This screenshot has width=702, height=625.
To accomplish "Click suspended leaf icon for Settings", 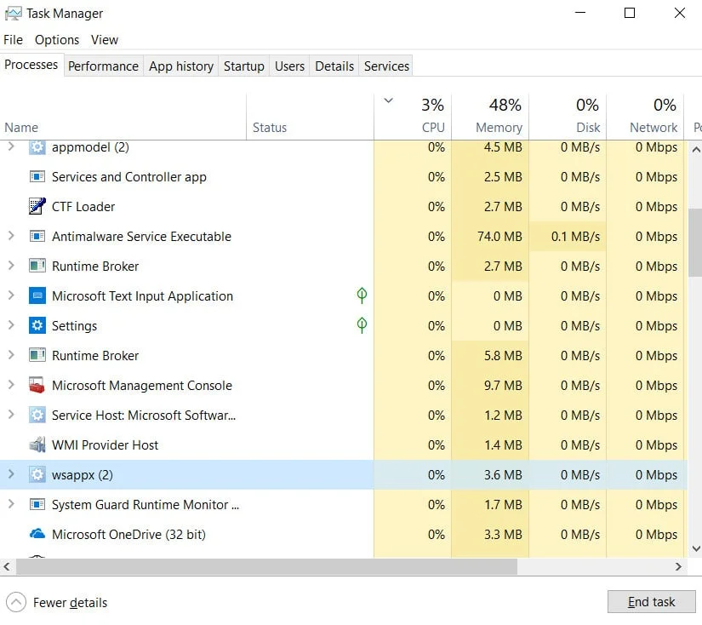I will coord(362,324).
